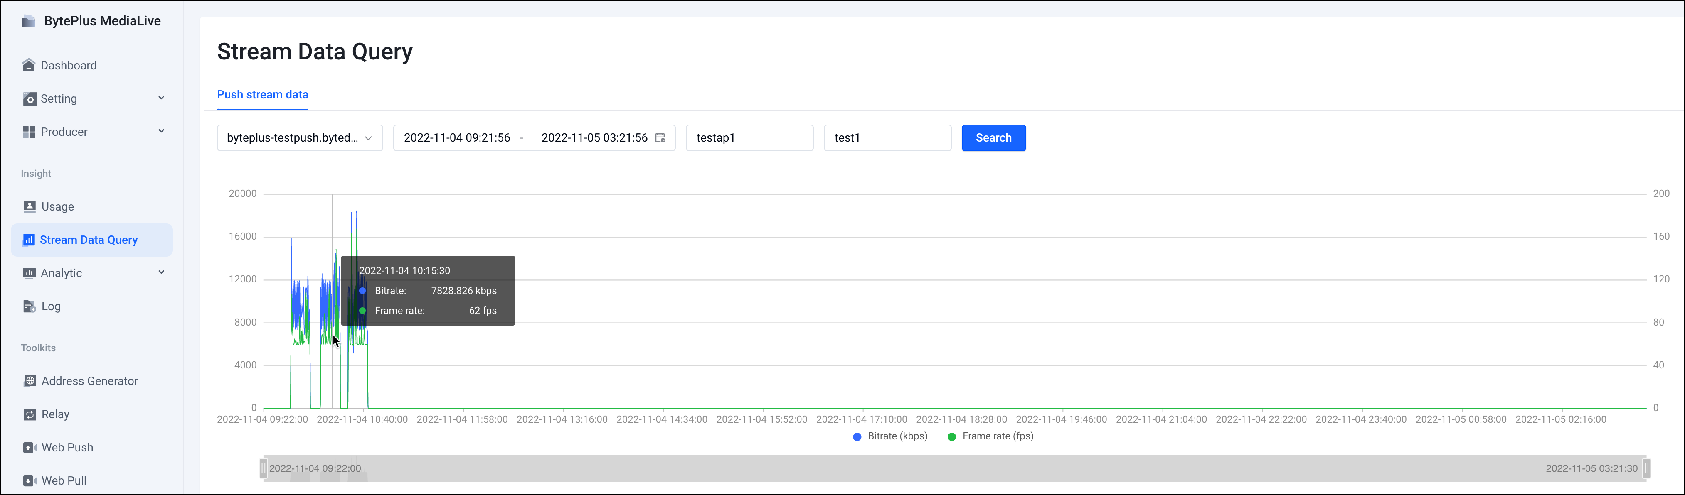This screenshot has width=1685, height=495.
Task: Click the Usage icon in sidebar
Action: (x=30, y=207)
